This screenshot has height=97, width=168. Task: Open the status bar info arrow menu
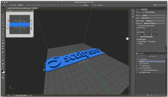click(31, 95)
